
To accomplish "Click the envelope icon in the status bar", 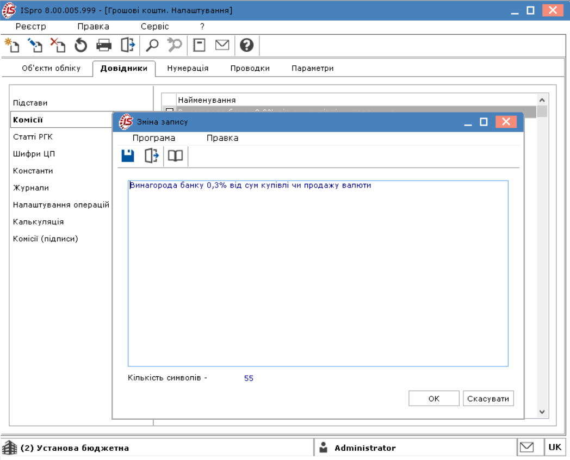I will tap(526, 447).
